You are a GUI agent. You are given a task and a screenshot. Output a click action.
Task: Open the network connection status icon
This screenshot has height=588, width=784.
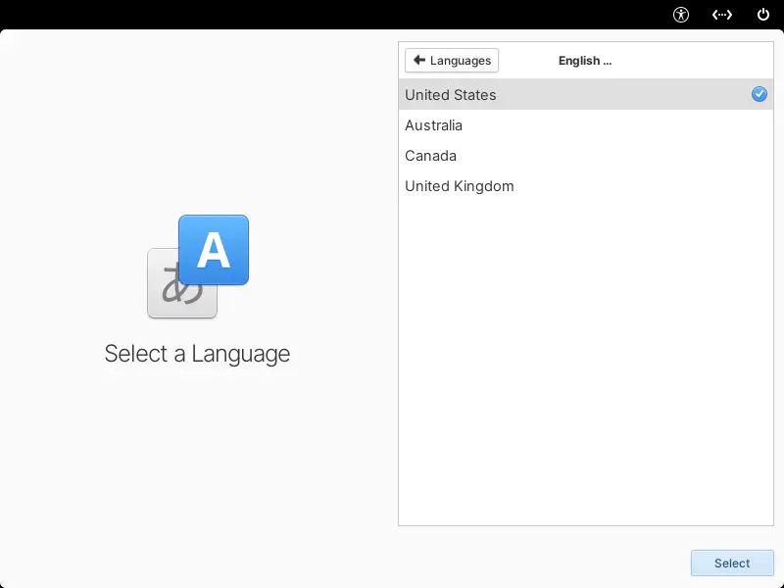click(x=722, y=15)
